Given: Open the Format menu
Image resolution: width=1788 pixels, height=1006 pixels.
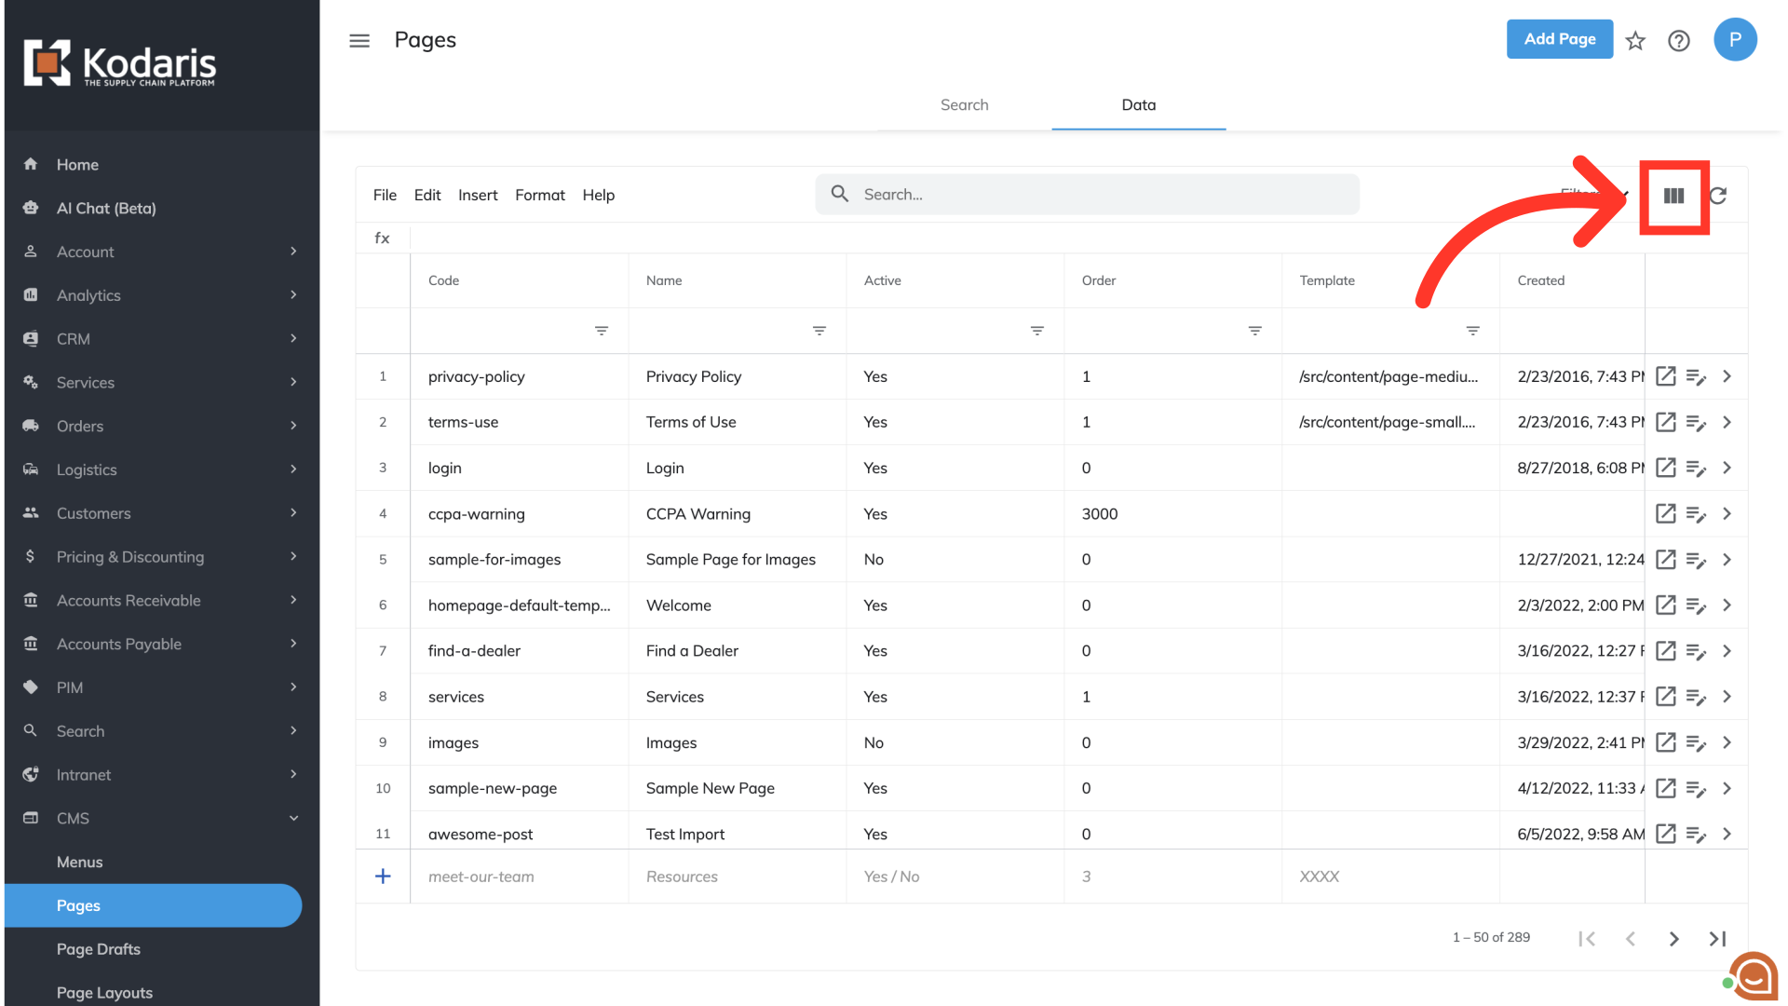Looking at the screenshot, I should [539, 195].
